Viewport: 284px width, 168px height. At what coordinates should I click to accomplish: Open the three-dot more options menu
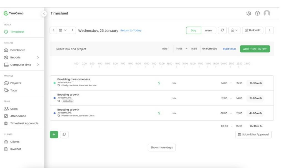tap(269, 30)
